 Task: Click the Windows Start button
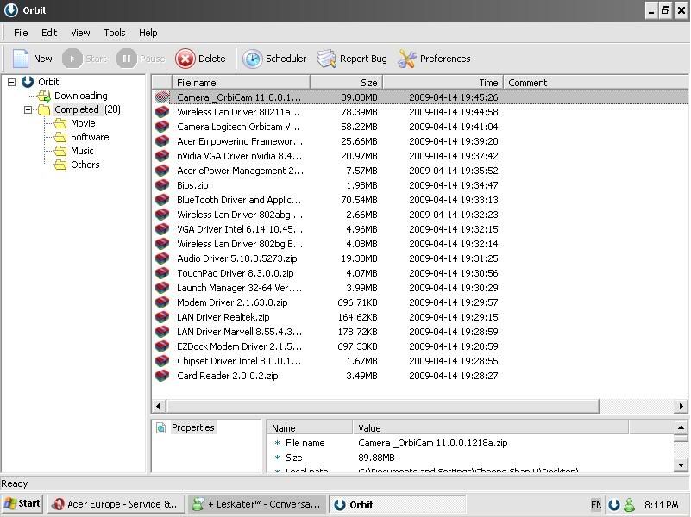[x=22, y=504]
